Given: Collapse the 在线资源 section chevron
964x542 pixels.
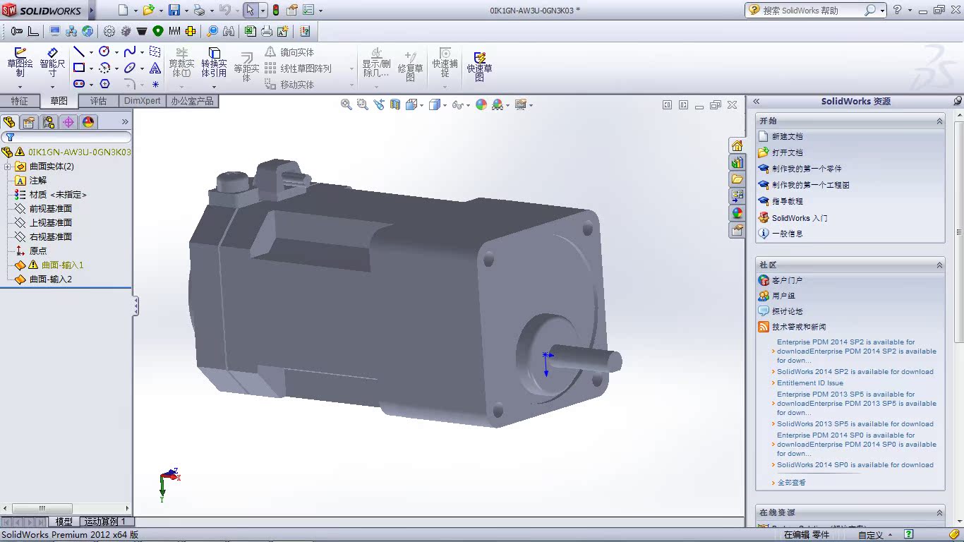Looking at the screenshot, I should pos(939,513).
